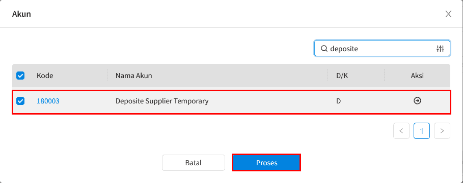Click the D/K column header

point(342,76)
